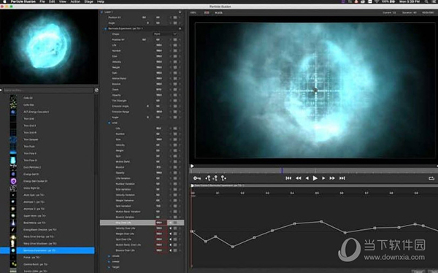Toggle the square box in the Life Variation row
The width and height of the screenshot is (438, 273).
coord(175,178)
